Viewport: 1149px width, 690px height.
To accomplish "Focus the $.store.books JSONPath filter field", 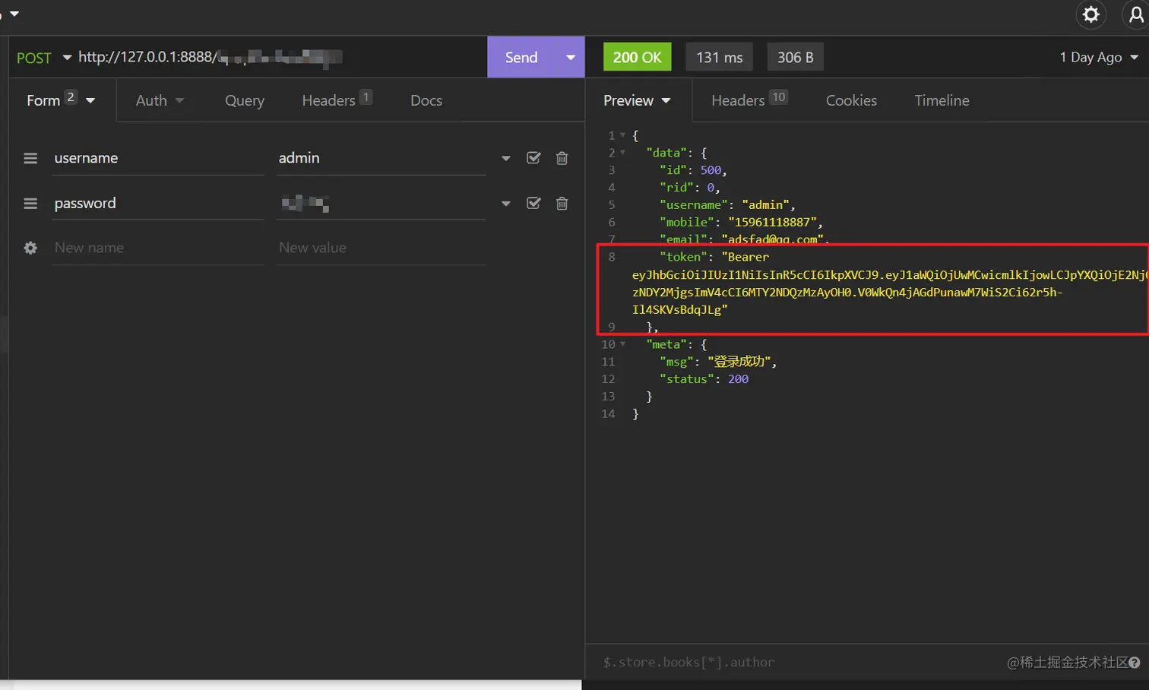I will pos(798,663).
